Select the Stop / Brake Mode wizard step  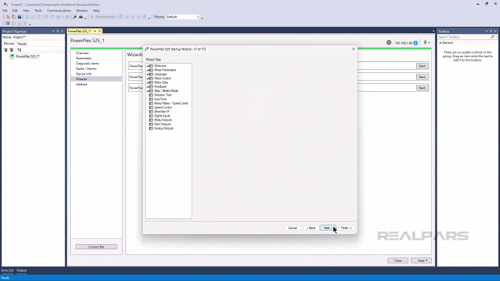point(166,91)
